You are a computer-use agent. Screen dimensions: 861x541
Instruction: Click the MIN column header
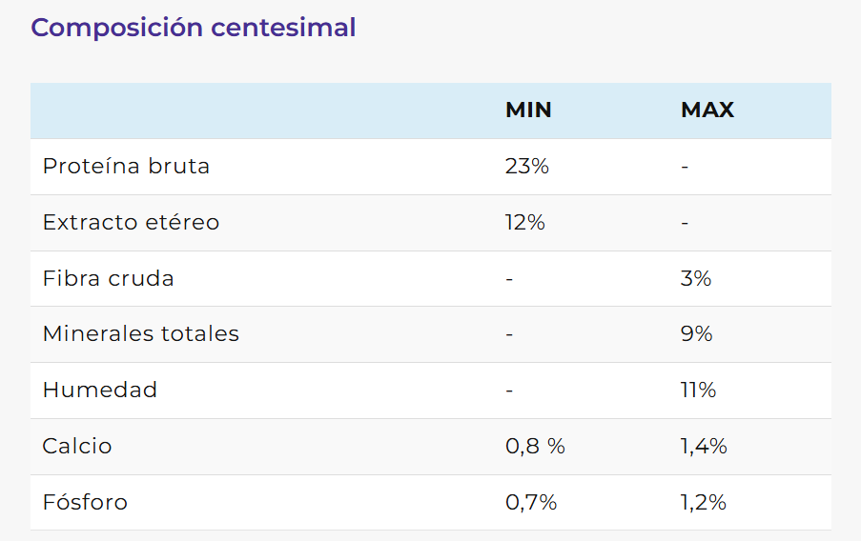click(528, 110)
